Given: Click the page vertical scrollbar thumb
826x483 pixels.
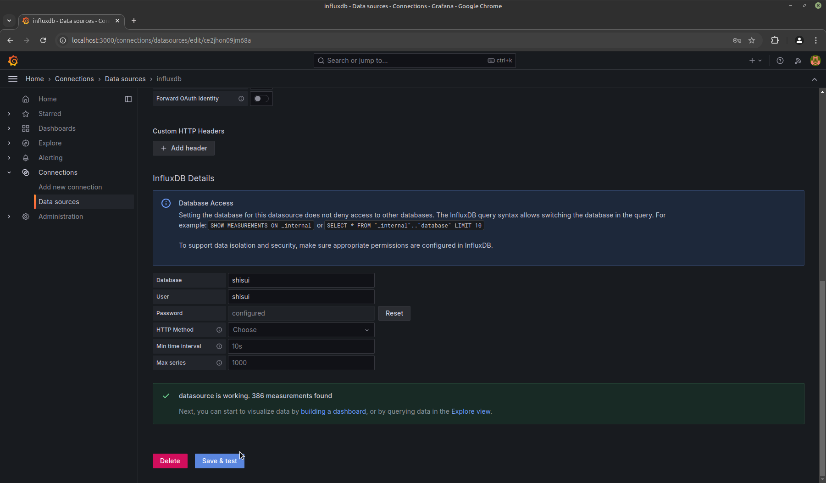Looking at the screenshot, I should tap(822, 379).
